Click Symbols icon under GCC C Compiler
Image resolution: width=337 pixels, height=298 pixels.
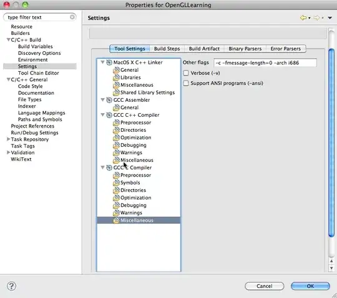116,182
